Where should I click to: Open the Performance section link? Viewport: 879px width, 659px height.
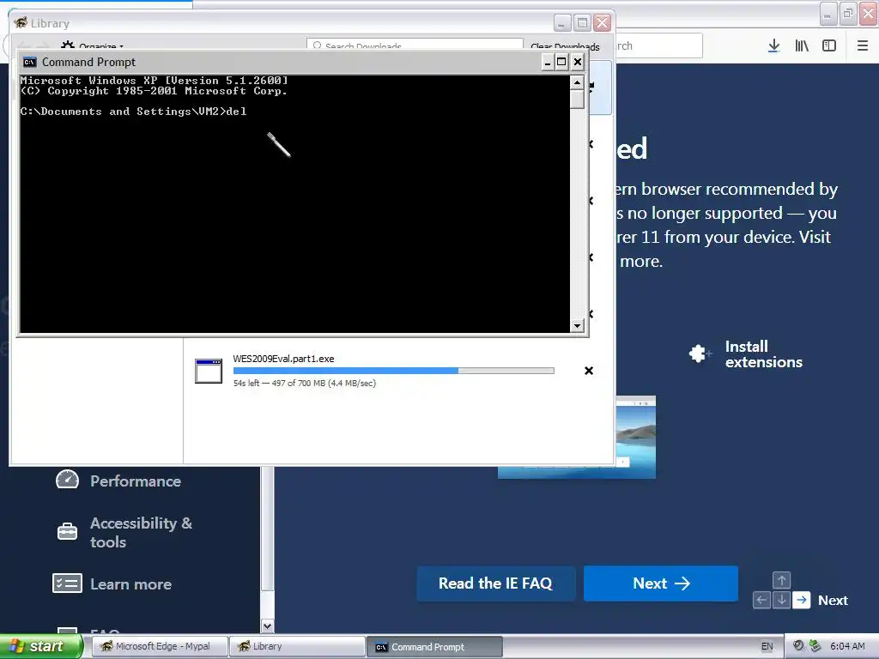point(136,481)
